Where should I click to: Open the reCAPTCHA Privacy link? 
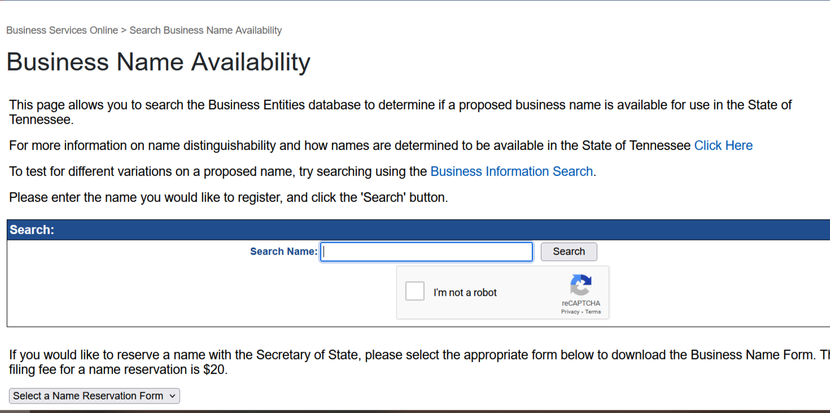[x=570, y=312]
